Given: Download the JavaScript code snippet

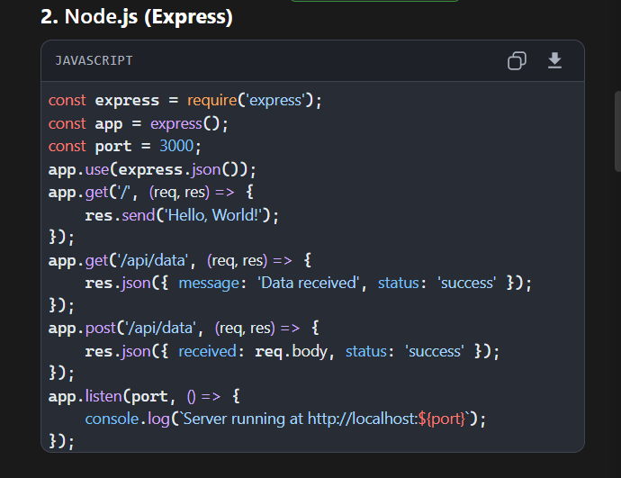Looking at the screenshot, I should point(554,61).
